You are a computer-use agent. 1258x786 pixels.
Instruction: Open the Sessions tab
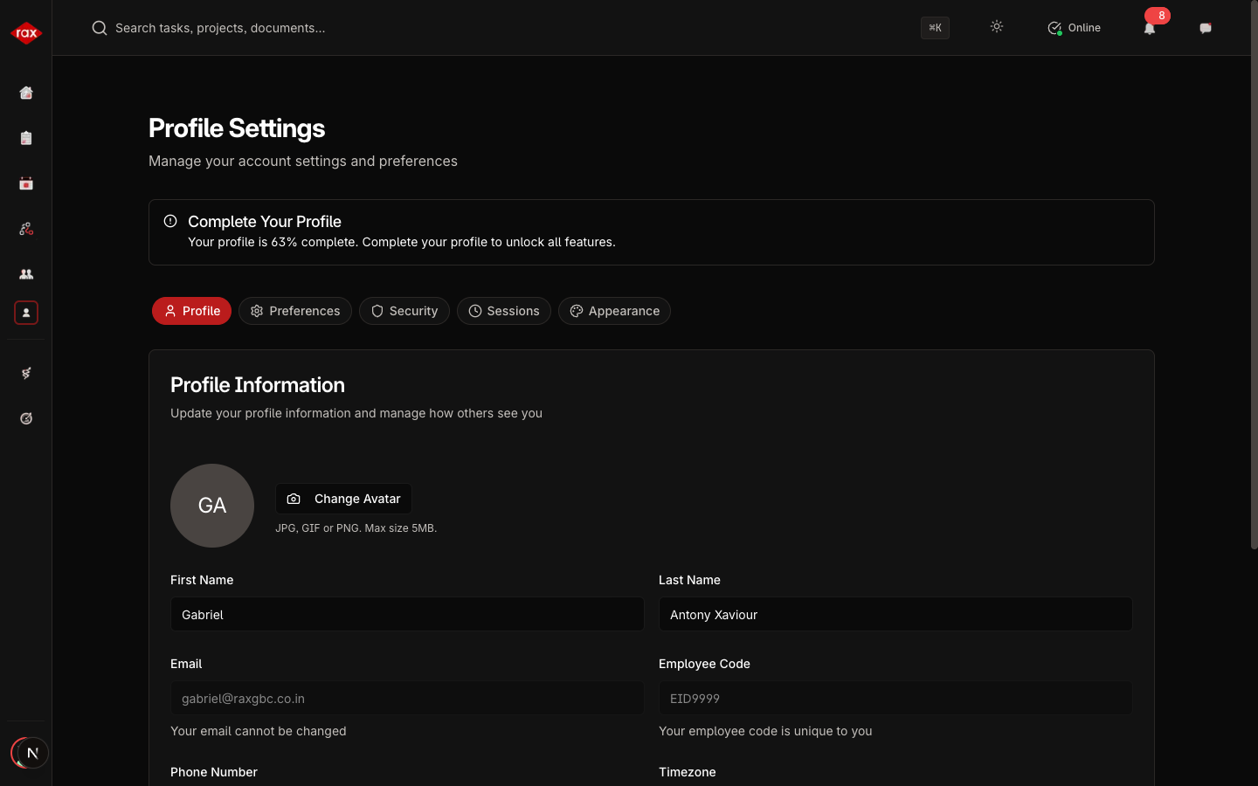click(x=504, y=311)
